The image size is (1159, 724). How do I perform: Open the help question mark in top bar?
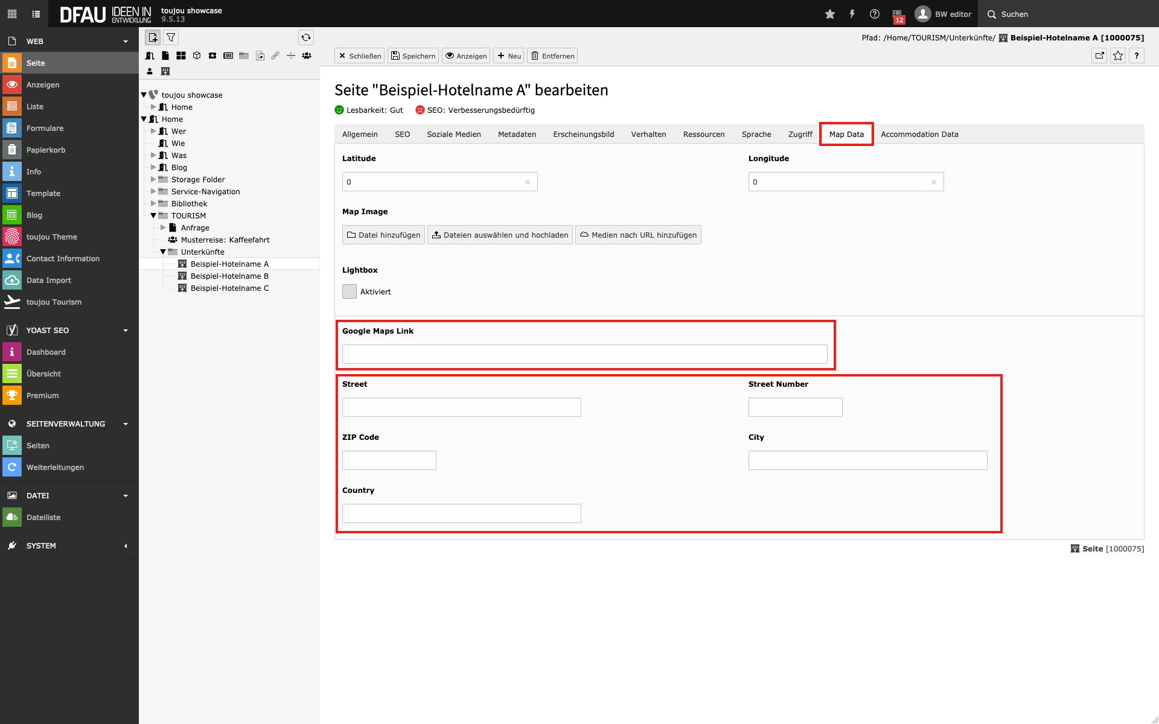875,14
